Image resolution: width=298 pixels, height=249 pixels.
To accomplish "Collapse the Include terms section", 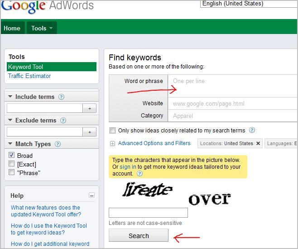I will coord(11,97).
